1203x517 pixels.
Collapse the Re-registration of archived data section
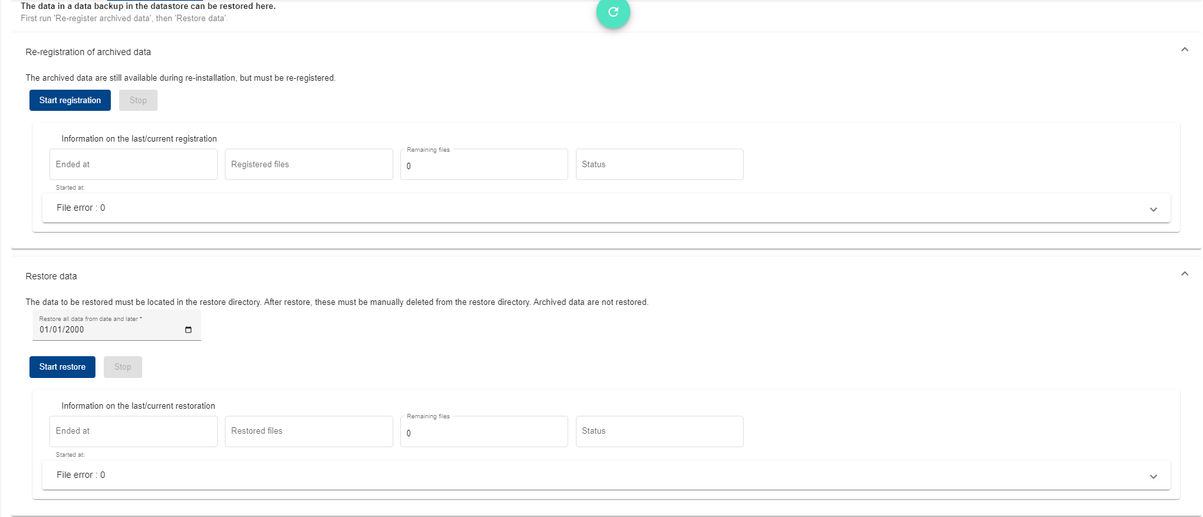(x=1184, y=50)
